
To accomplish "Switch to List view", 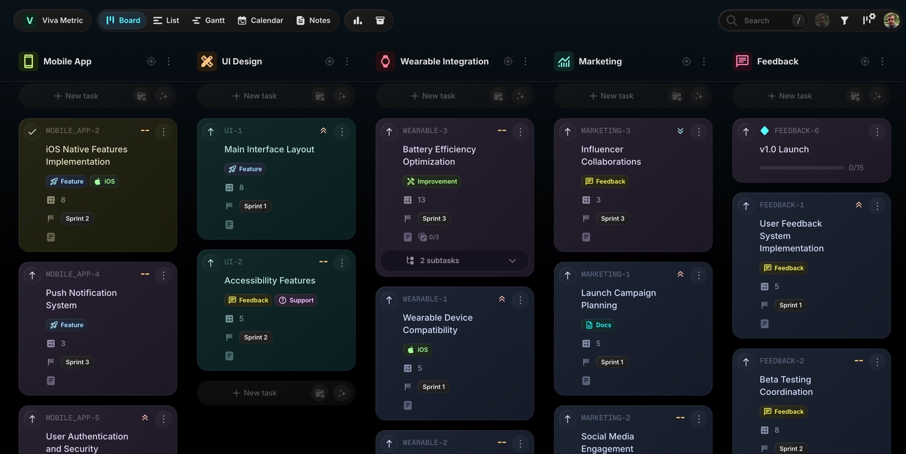I will click(x=166, y=20).
